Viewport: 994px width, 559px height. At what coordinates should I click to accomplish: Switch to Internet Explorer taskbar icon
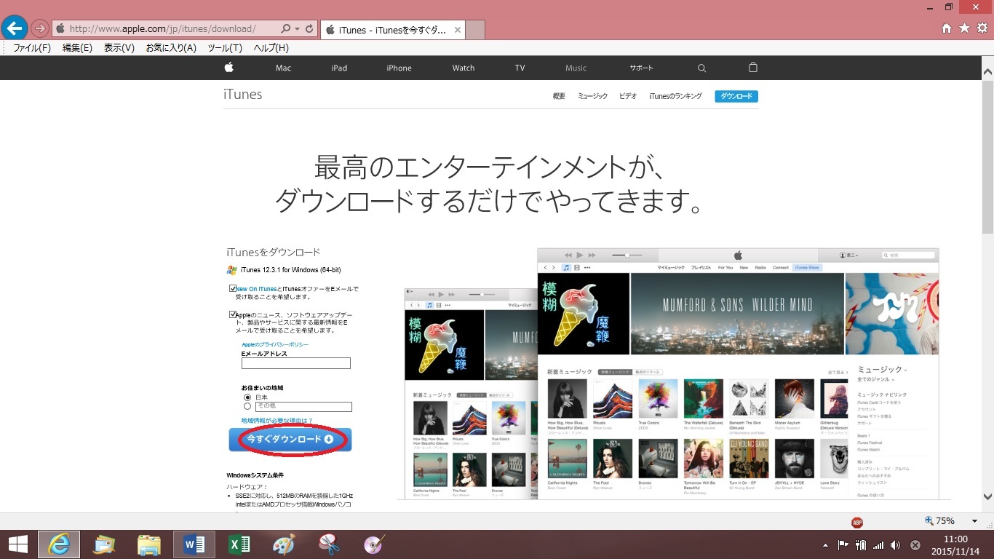[x=59, y=544]
